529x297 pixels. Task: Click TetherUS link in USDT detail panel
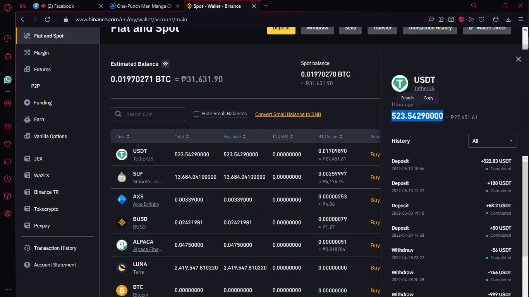pos(424,89)
